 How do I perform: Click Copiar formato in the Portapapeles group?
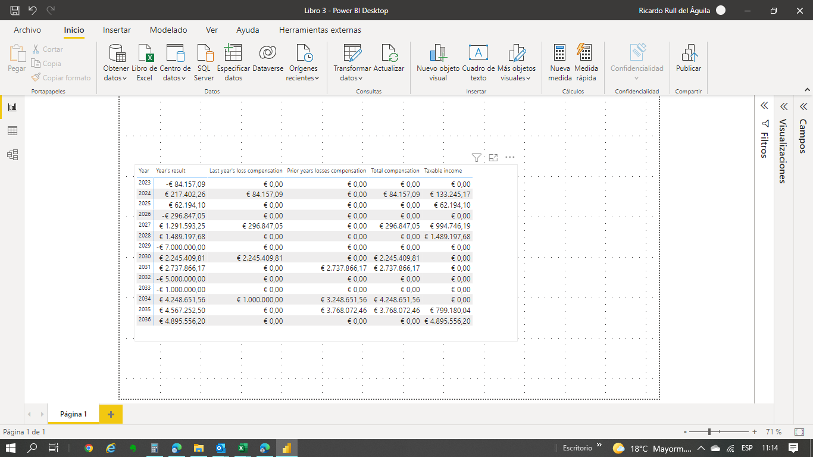pos(61,78)
